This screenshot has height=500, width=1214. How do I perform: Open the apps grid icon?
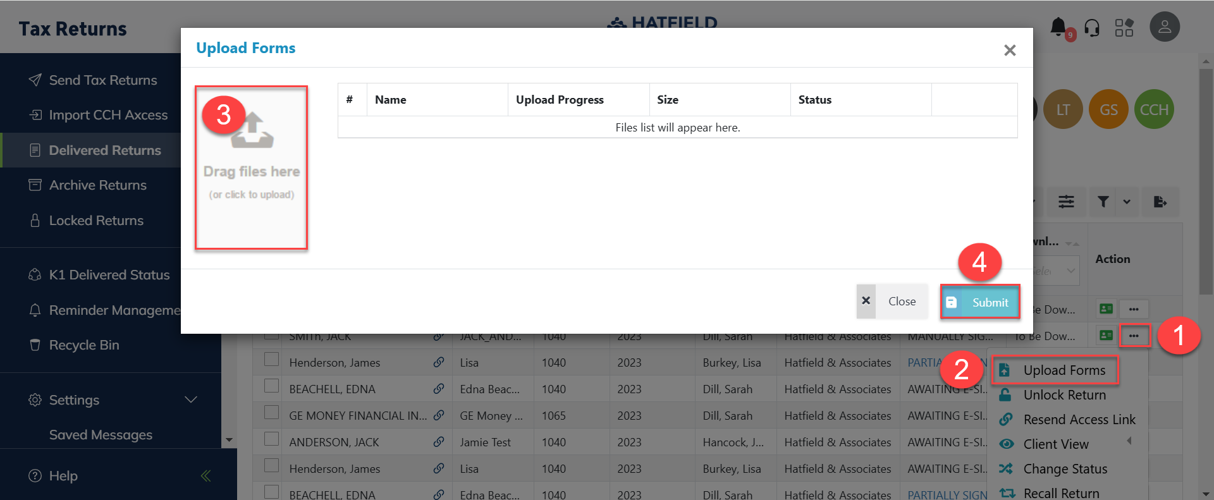coord(1124,28)
